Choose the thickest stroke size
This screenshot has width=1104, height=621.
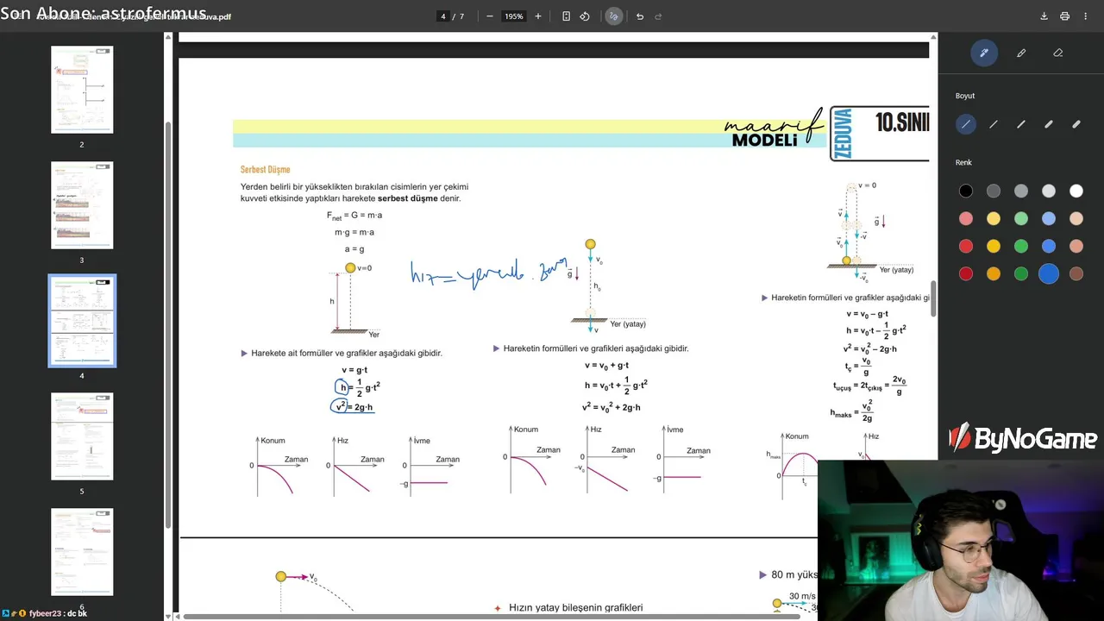1076,124
